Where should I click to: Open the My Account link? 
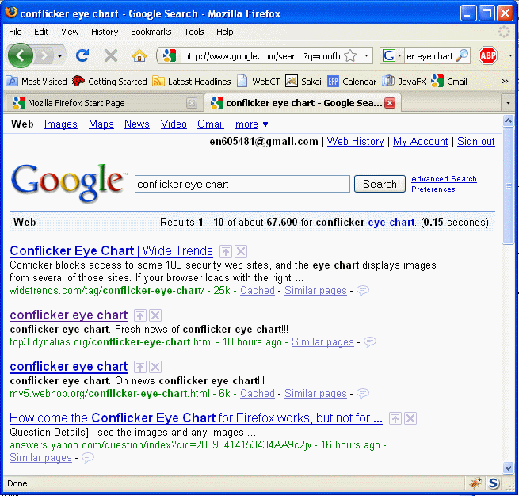coord(420,142)
